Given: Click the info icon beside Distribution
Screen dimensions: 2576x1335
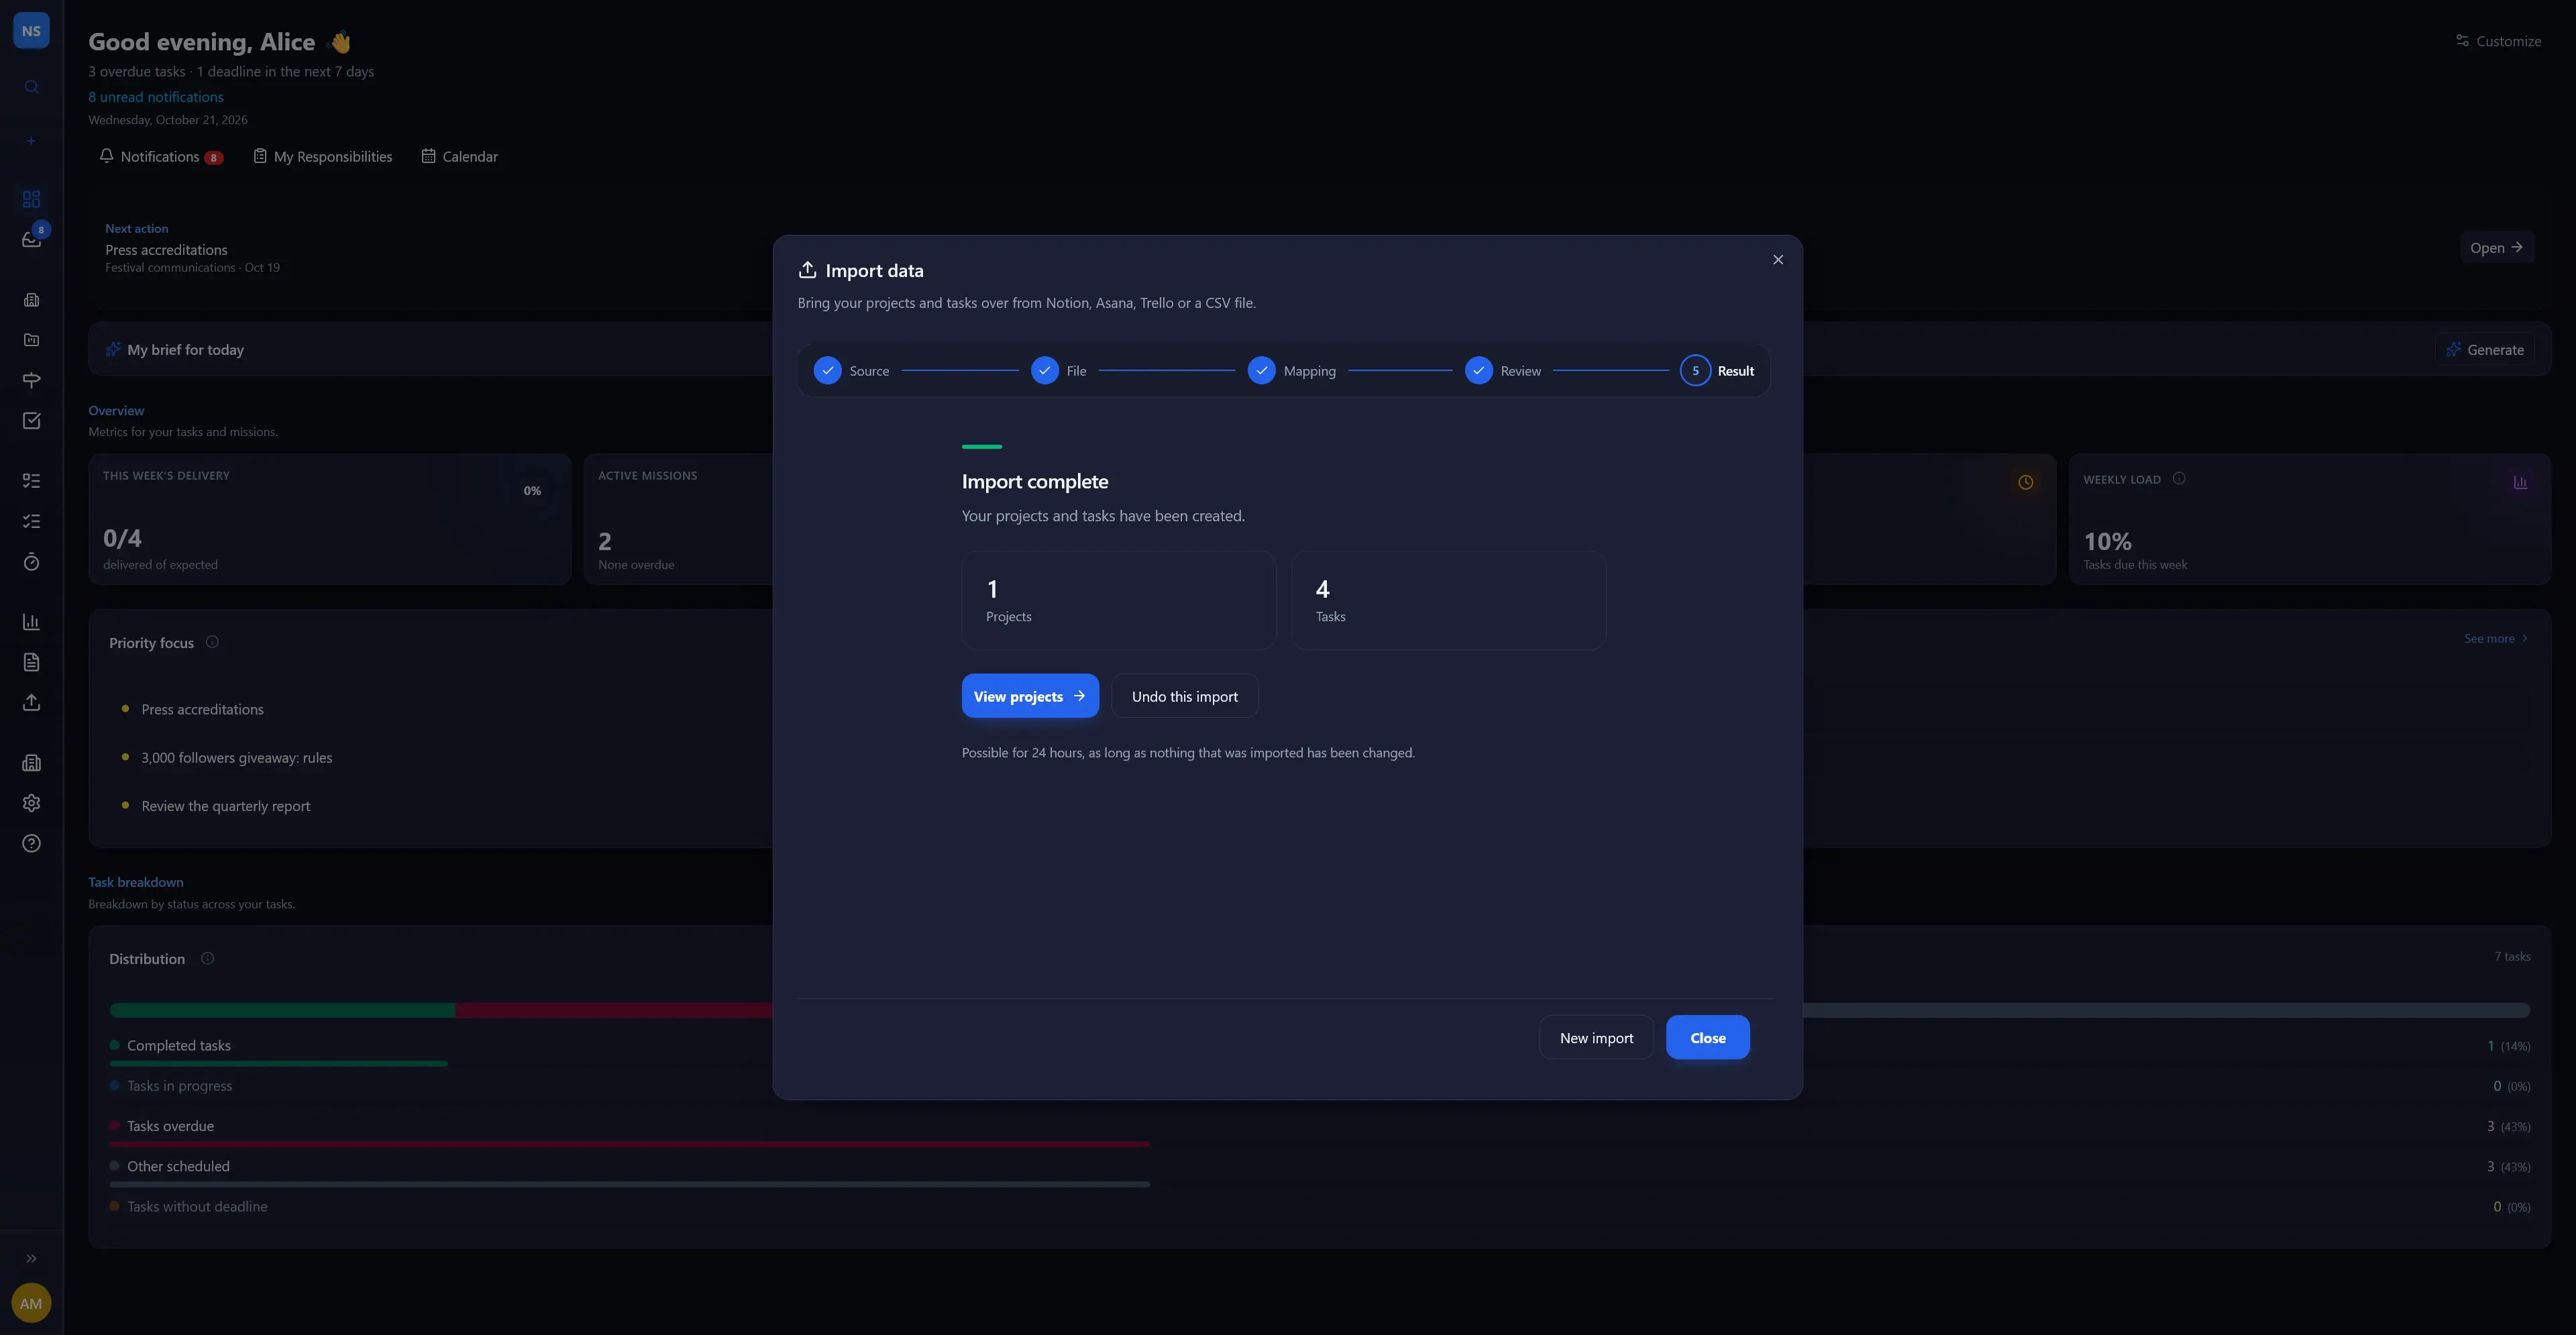Looking at the screenshot, I should pos(207,959).
